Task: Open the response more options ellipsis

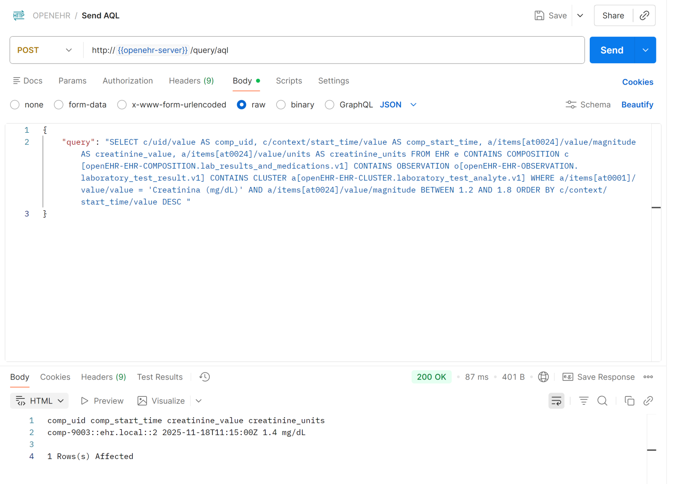Action: [x=648, y=377]
